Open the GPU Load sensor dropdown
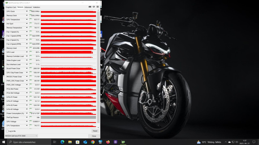The width and height of the screenshot is (259, 145). tap(27, 52)
